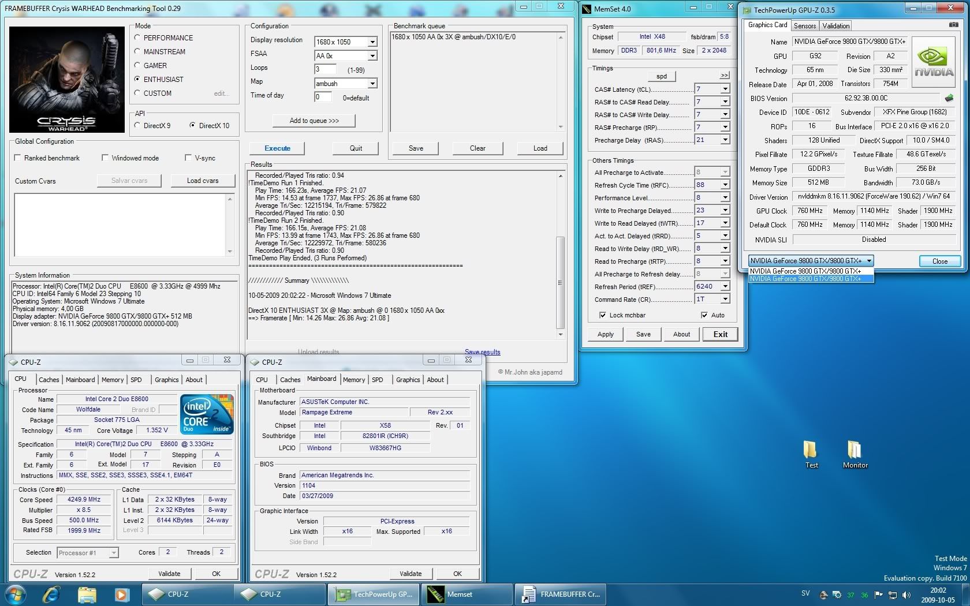Enable the V-sync checkbox
The image size is (970, 606).
188,158
